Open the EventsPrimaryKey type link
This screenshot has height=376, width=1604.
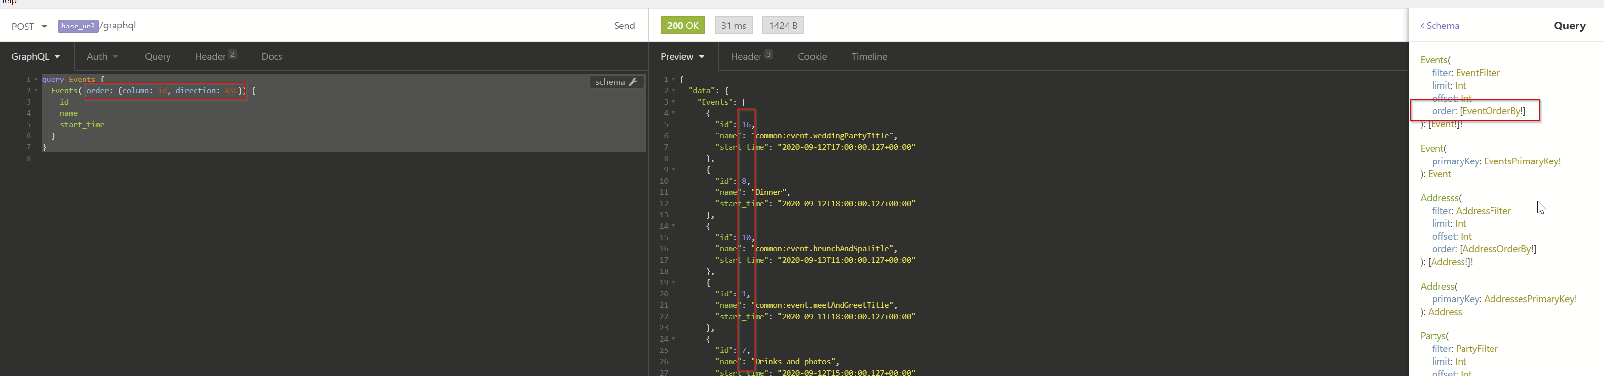coord(1521,161)
